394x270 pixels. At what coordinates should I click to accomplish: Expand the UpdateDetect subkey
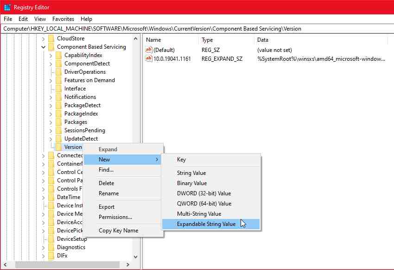pyautogui.click(x=51, y=139)
